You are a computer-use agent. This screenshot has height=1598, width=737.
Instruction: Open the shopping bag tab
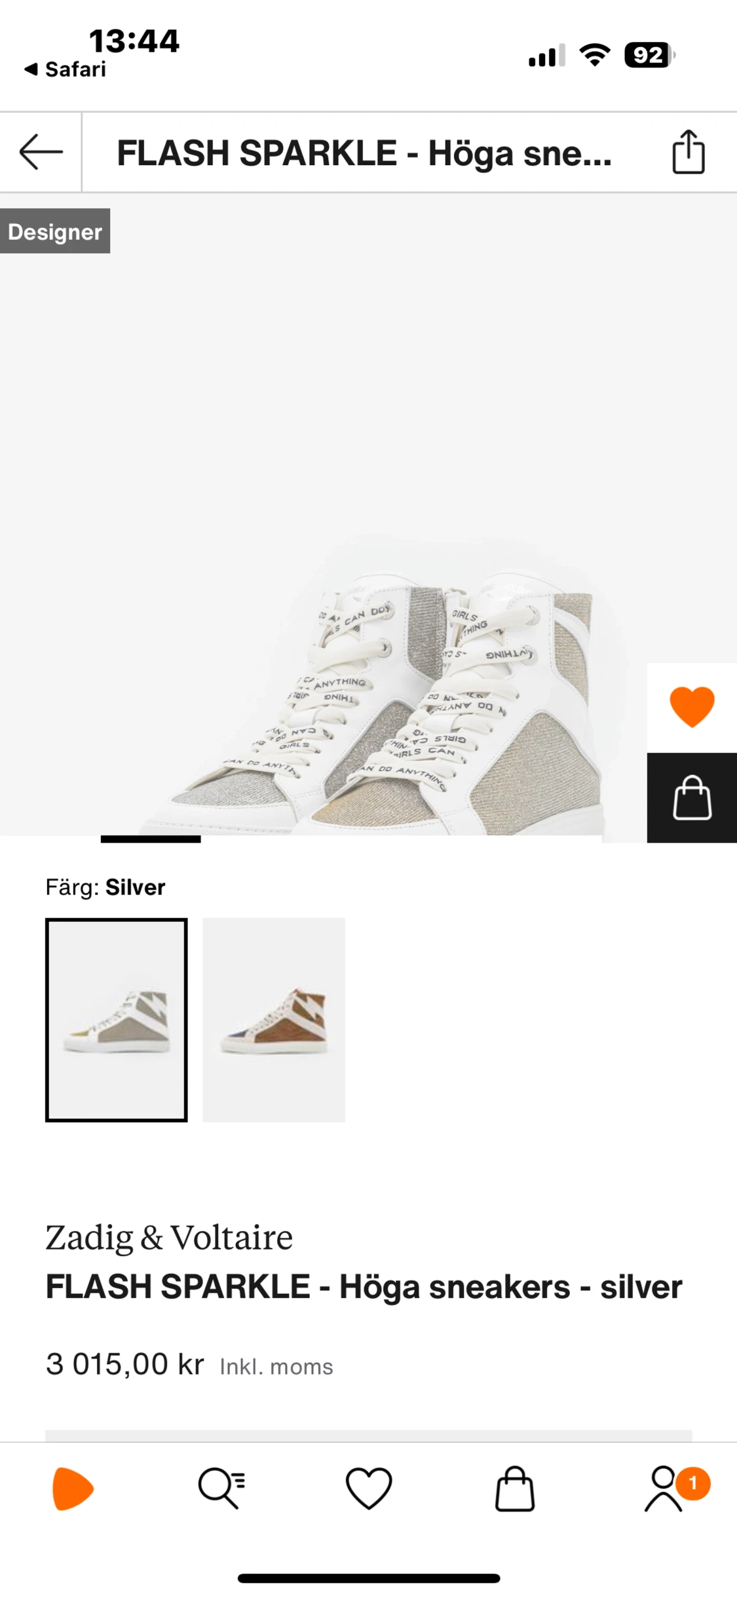pos(515,1489)
